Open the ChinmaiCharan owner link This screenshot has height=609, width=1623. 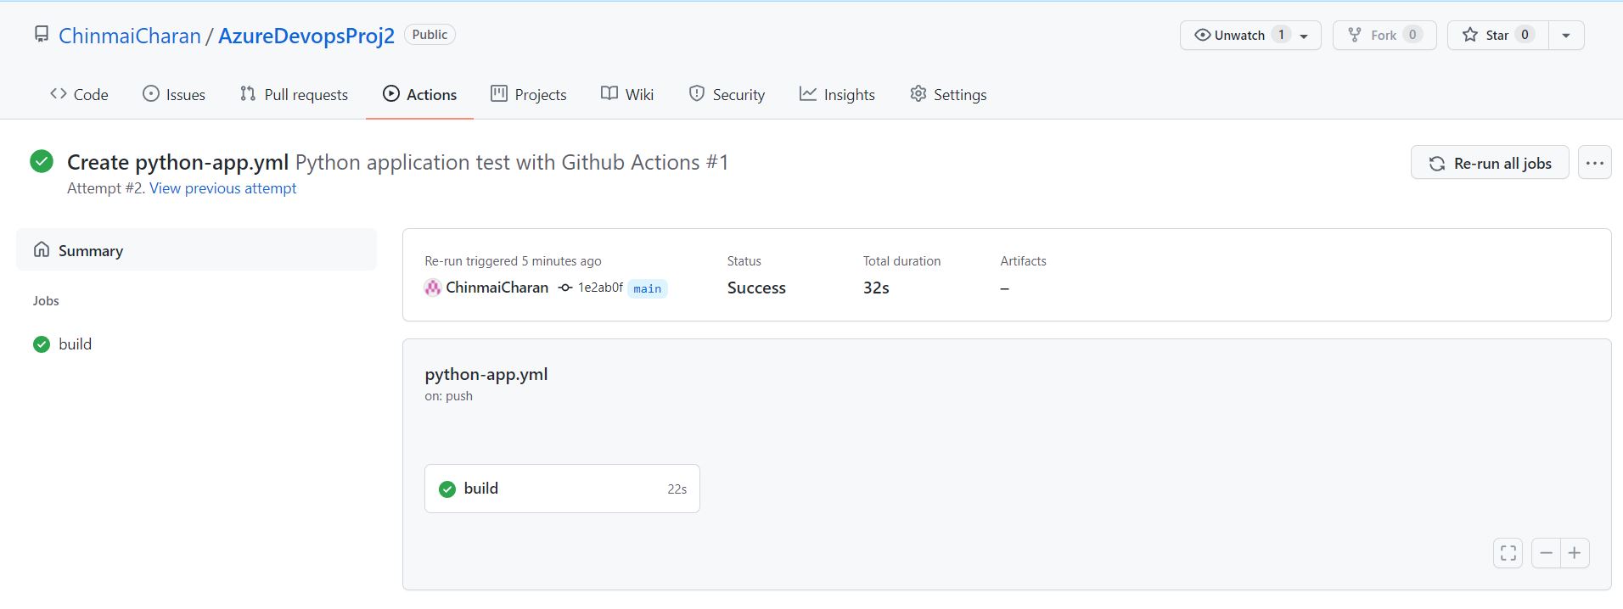[x=130, y=36]
